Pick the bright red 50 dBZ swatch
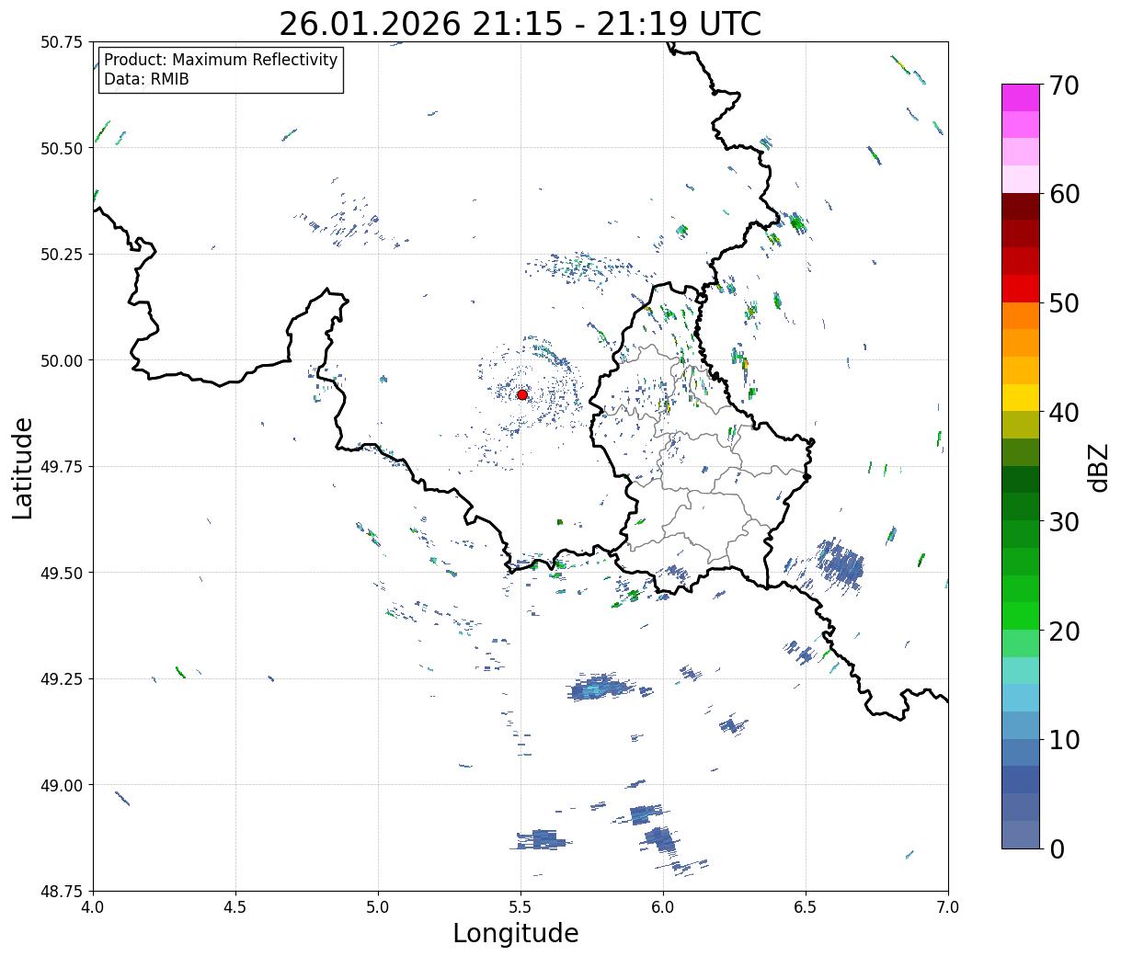Screen dimensions: 1121x956 1021,289
